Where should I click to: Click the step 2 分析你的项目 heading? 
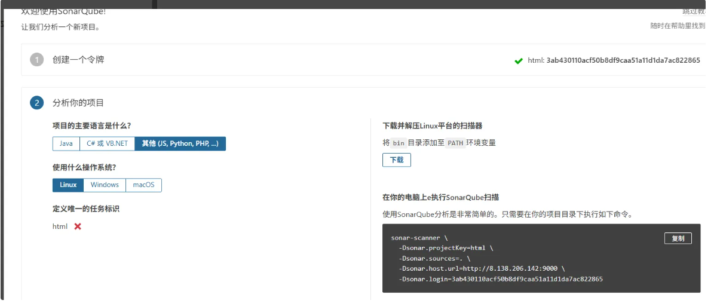78,103
